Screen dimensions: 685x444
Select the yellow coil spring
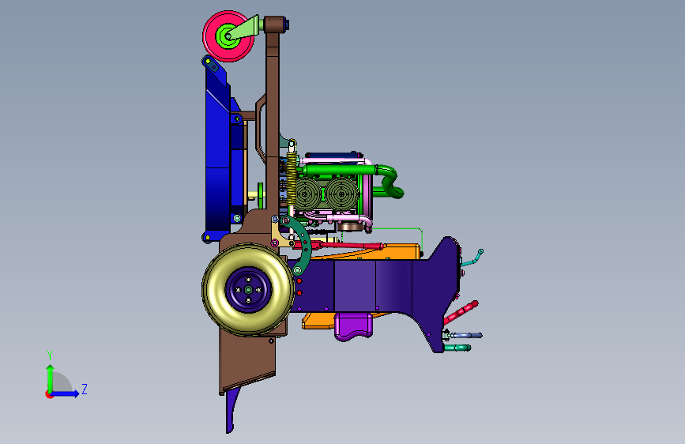click(x=291, y=179)
